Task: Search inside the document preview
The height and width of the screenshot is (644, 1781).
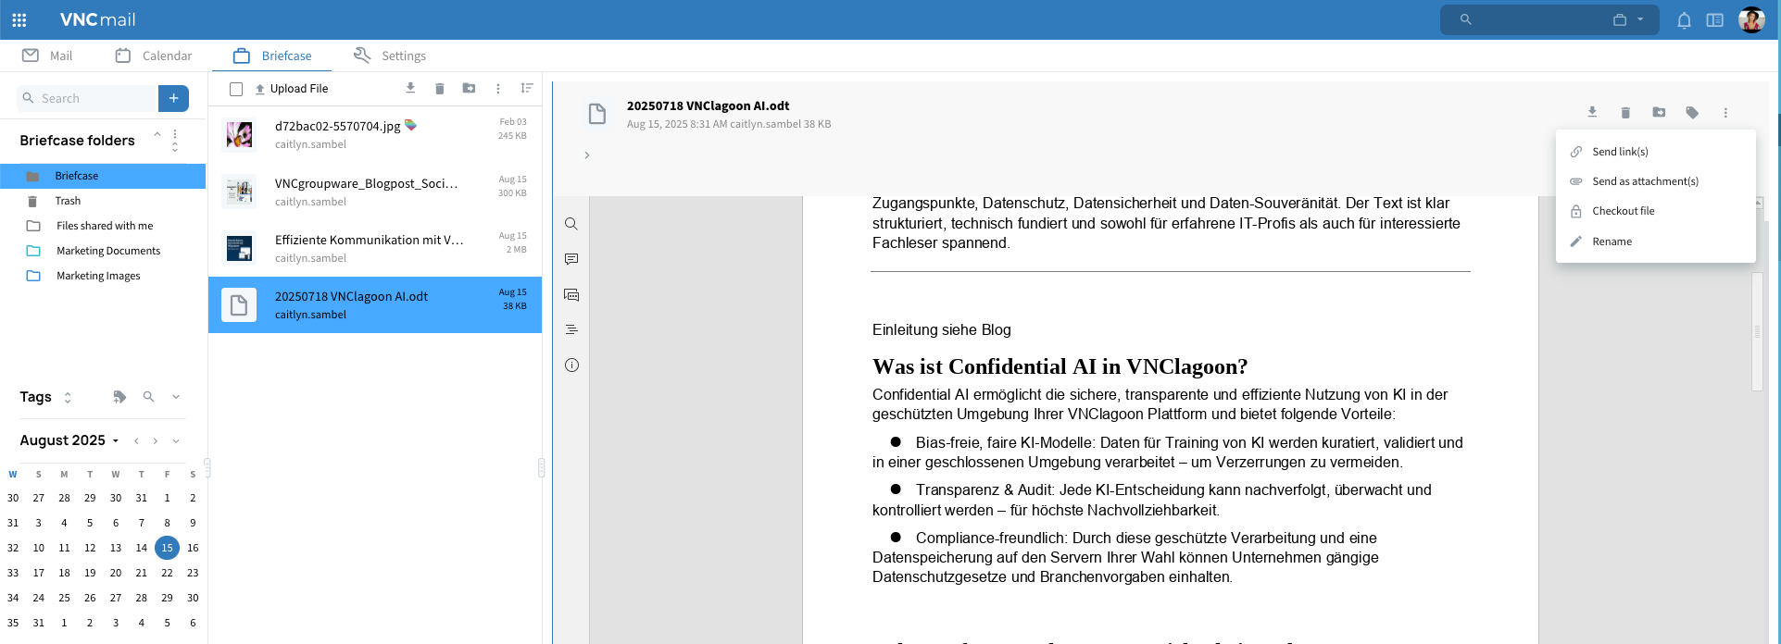Action: [571, 224]
